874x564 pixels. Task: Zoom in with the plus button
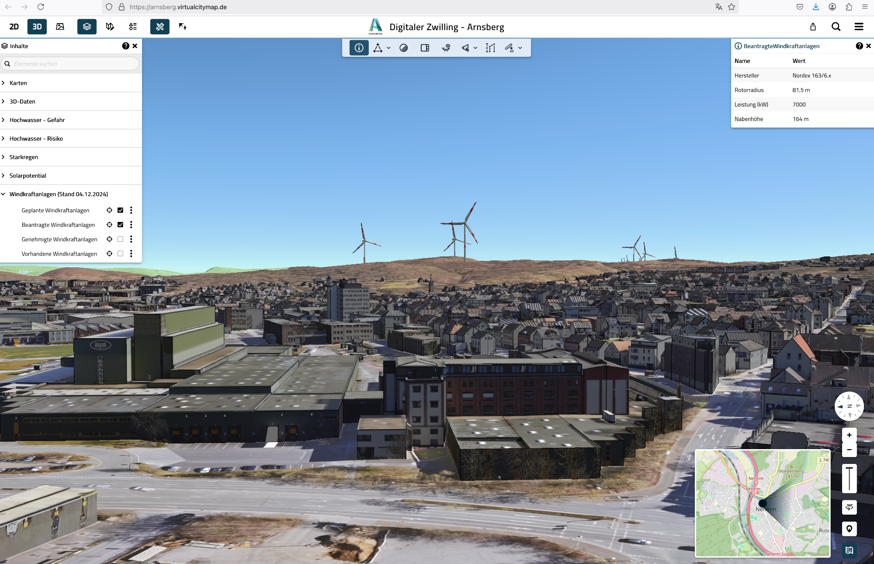coord(849,435)
